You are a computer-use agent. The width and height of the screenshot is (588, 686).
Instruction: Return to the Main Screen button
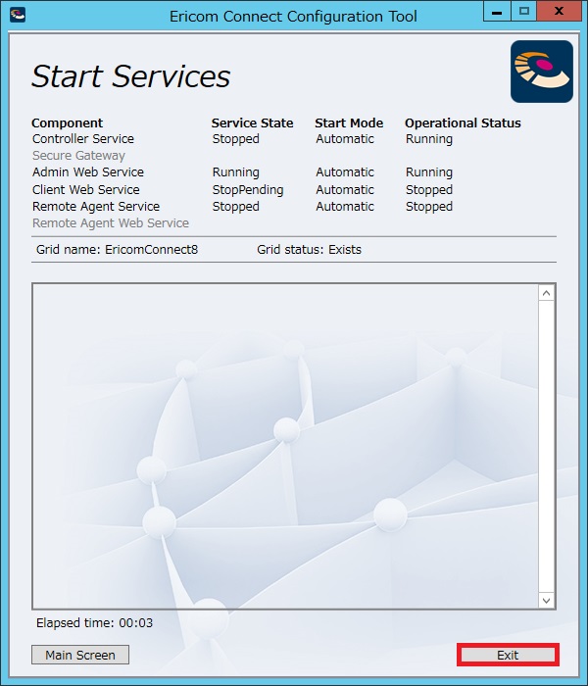tap(80, 655)
